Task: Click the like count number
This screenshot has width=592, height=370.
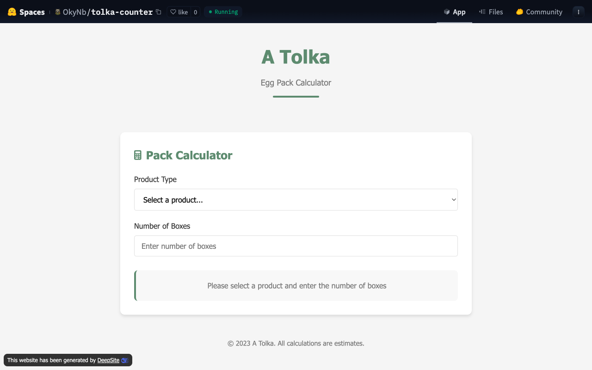Action: (195, 12)
